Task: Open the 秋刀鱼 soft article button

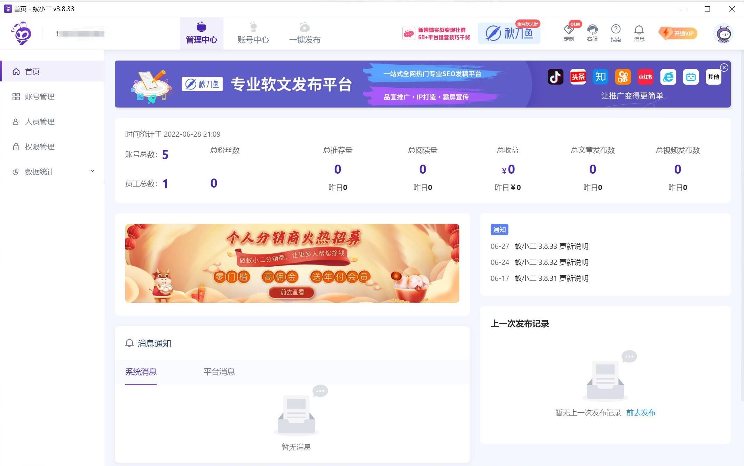Action: (x=509, y=33)
